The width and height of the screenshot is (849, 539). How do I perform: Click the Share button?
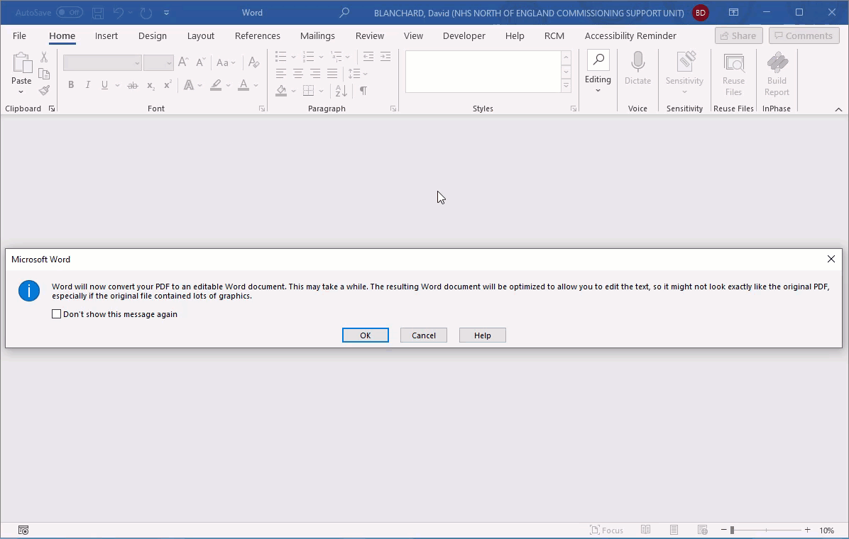[738, 35]
